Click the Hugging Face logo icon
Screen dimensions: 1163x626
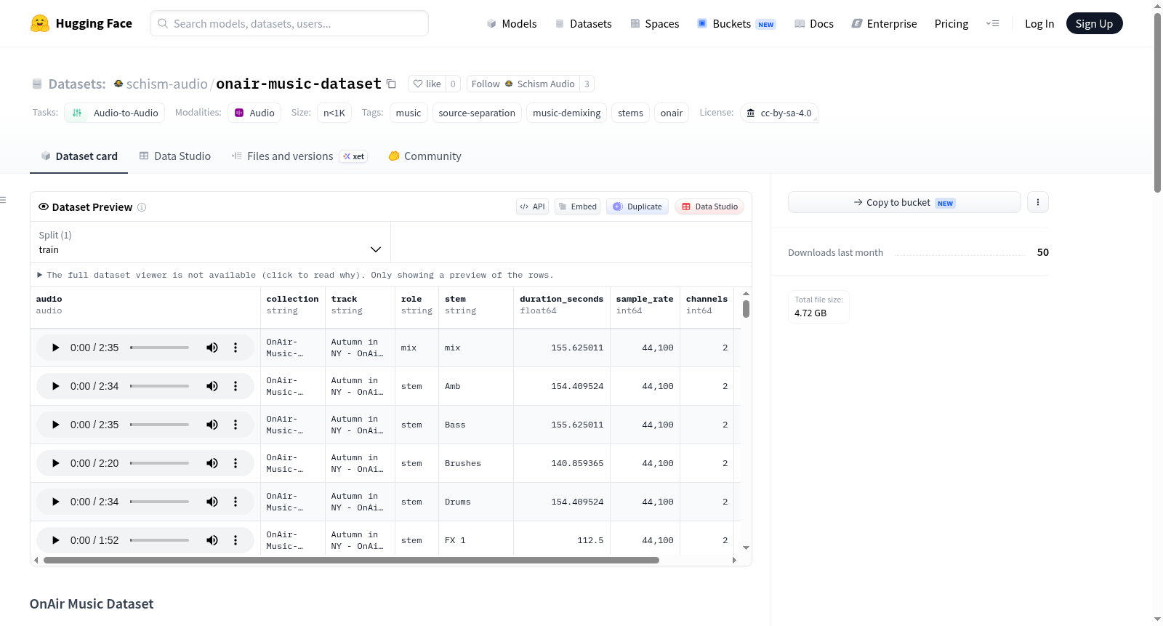click(x=40, y=23)
